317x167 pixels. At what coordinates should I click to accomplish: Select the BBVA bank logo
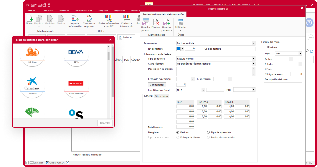[76, 52]
